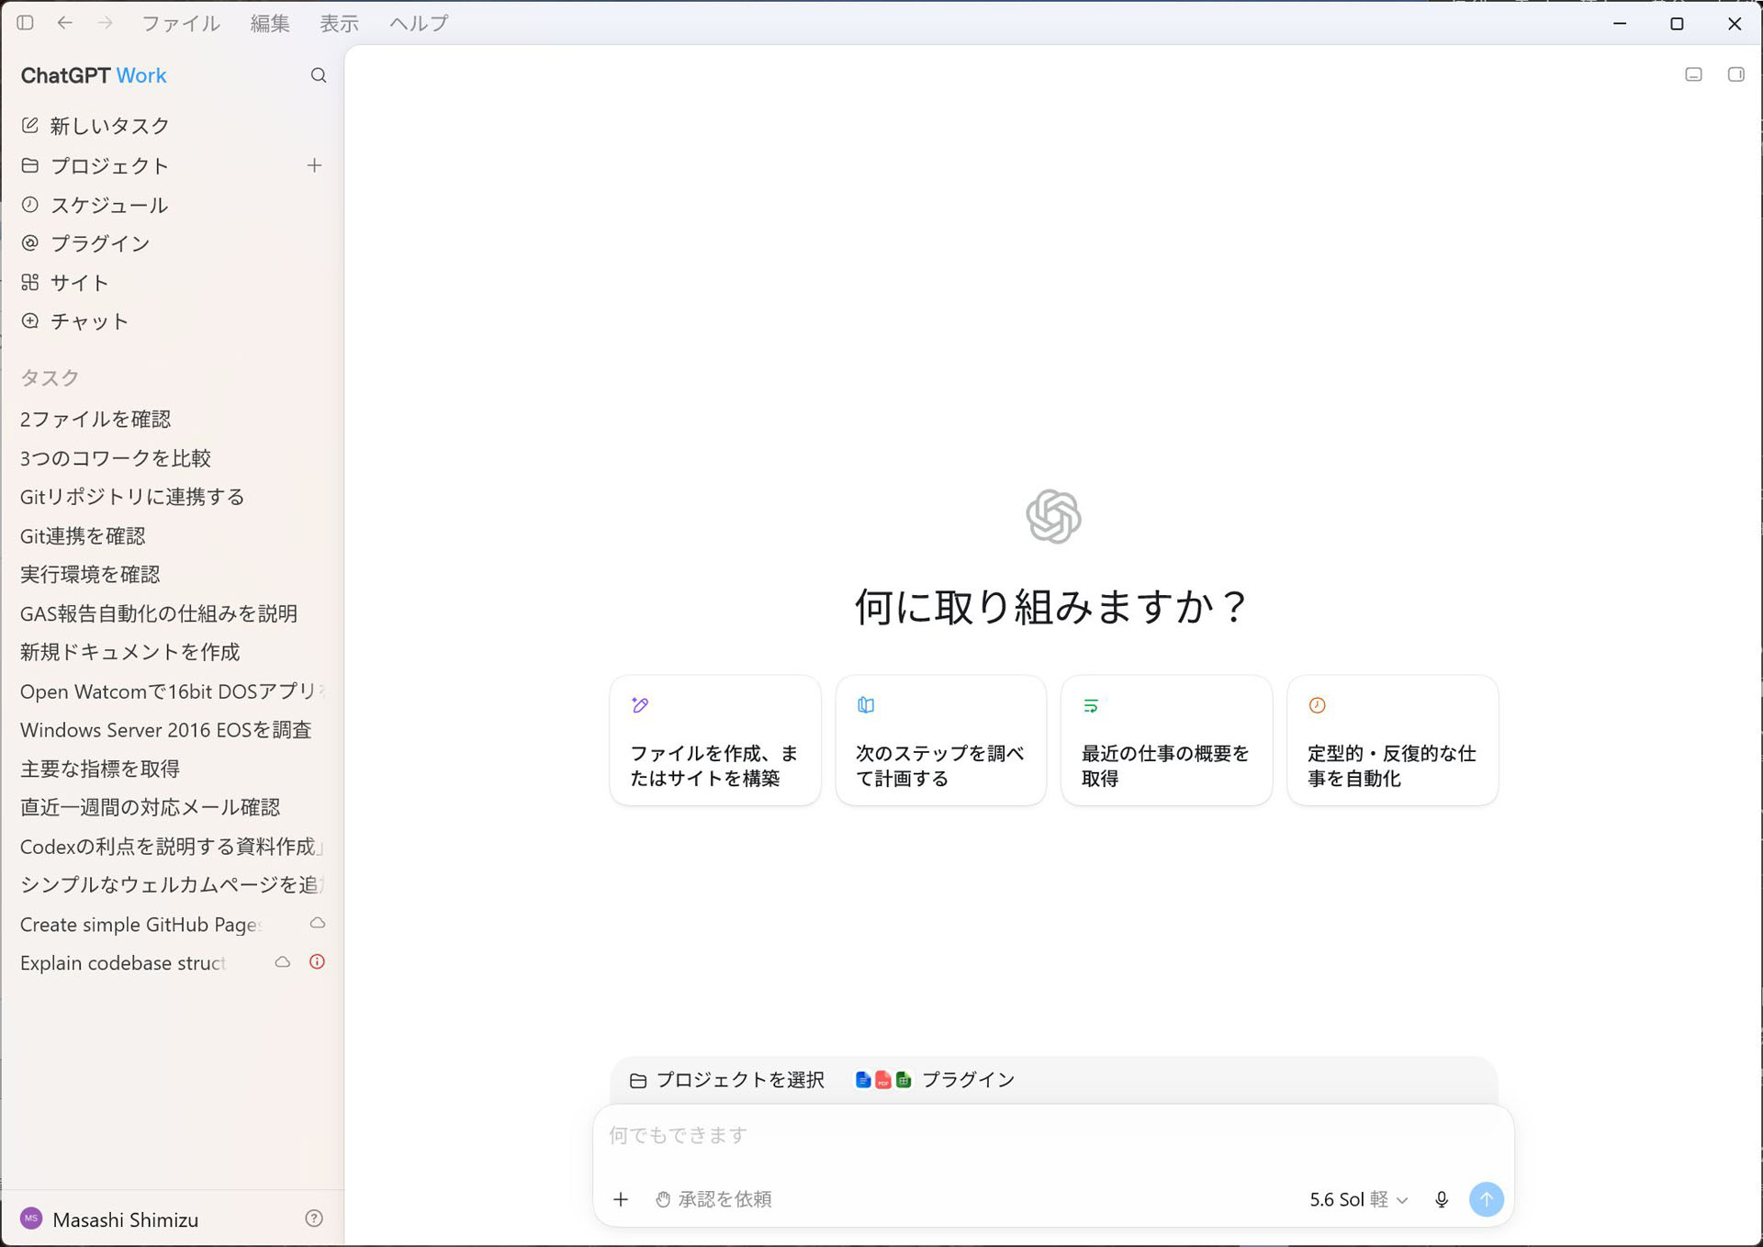The height and width of the screenshot is (1247, 1763).
Task: Go forward with the right arrow
Action: pos(106,23)
